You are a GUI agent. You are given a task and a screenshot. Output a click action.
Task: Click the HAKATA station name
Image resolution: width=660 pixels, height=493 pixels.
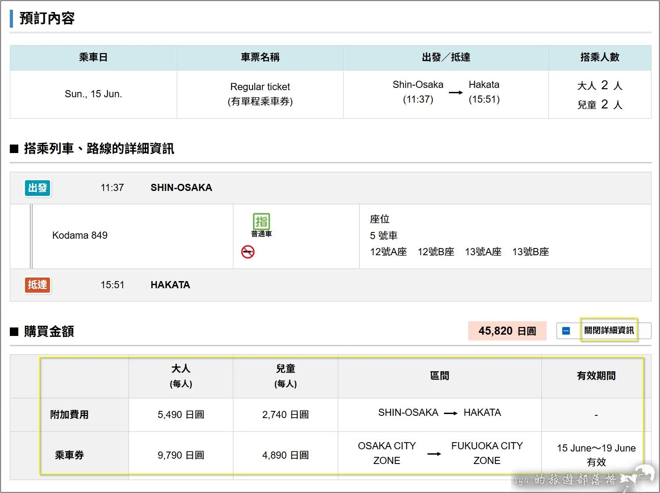[x=170, y=285]
